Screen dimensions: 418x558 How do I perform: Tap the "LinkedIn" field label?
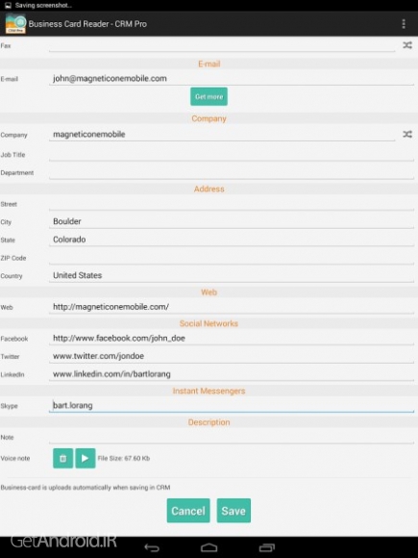pos(12,375)
